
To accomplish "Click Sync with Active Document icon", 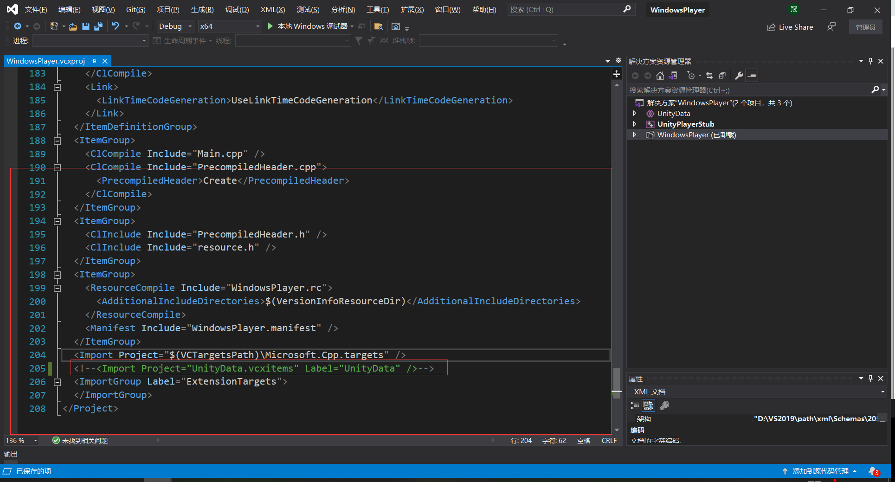I will tap(709, 76).
